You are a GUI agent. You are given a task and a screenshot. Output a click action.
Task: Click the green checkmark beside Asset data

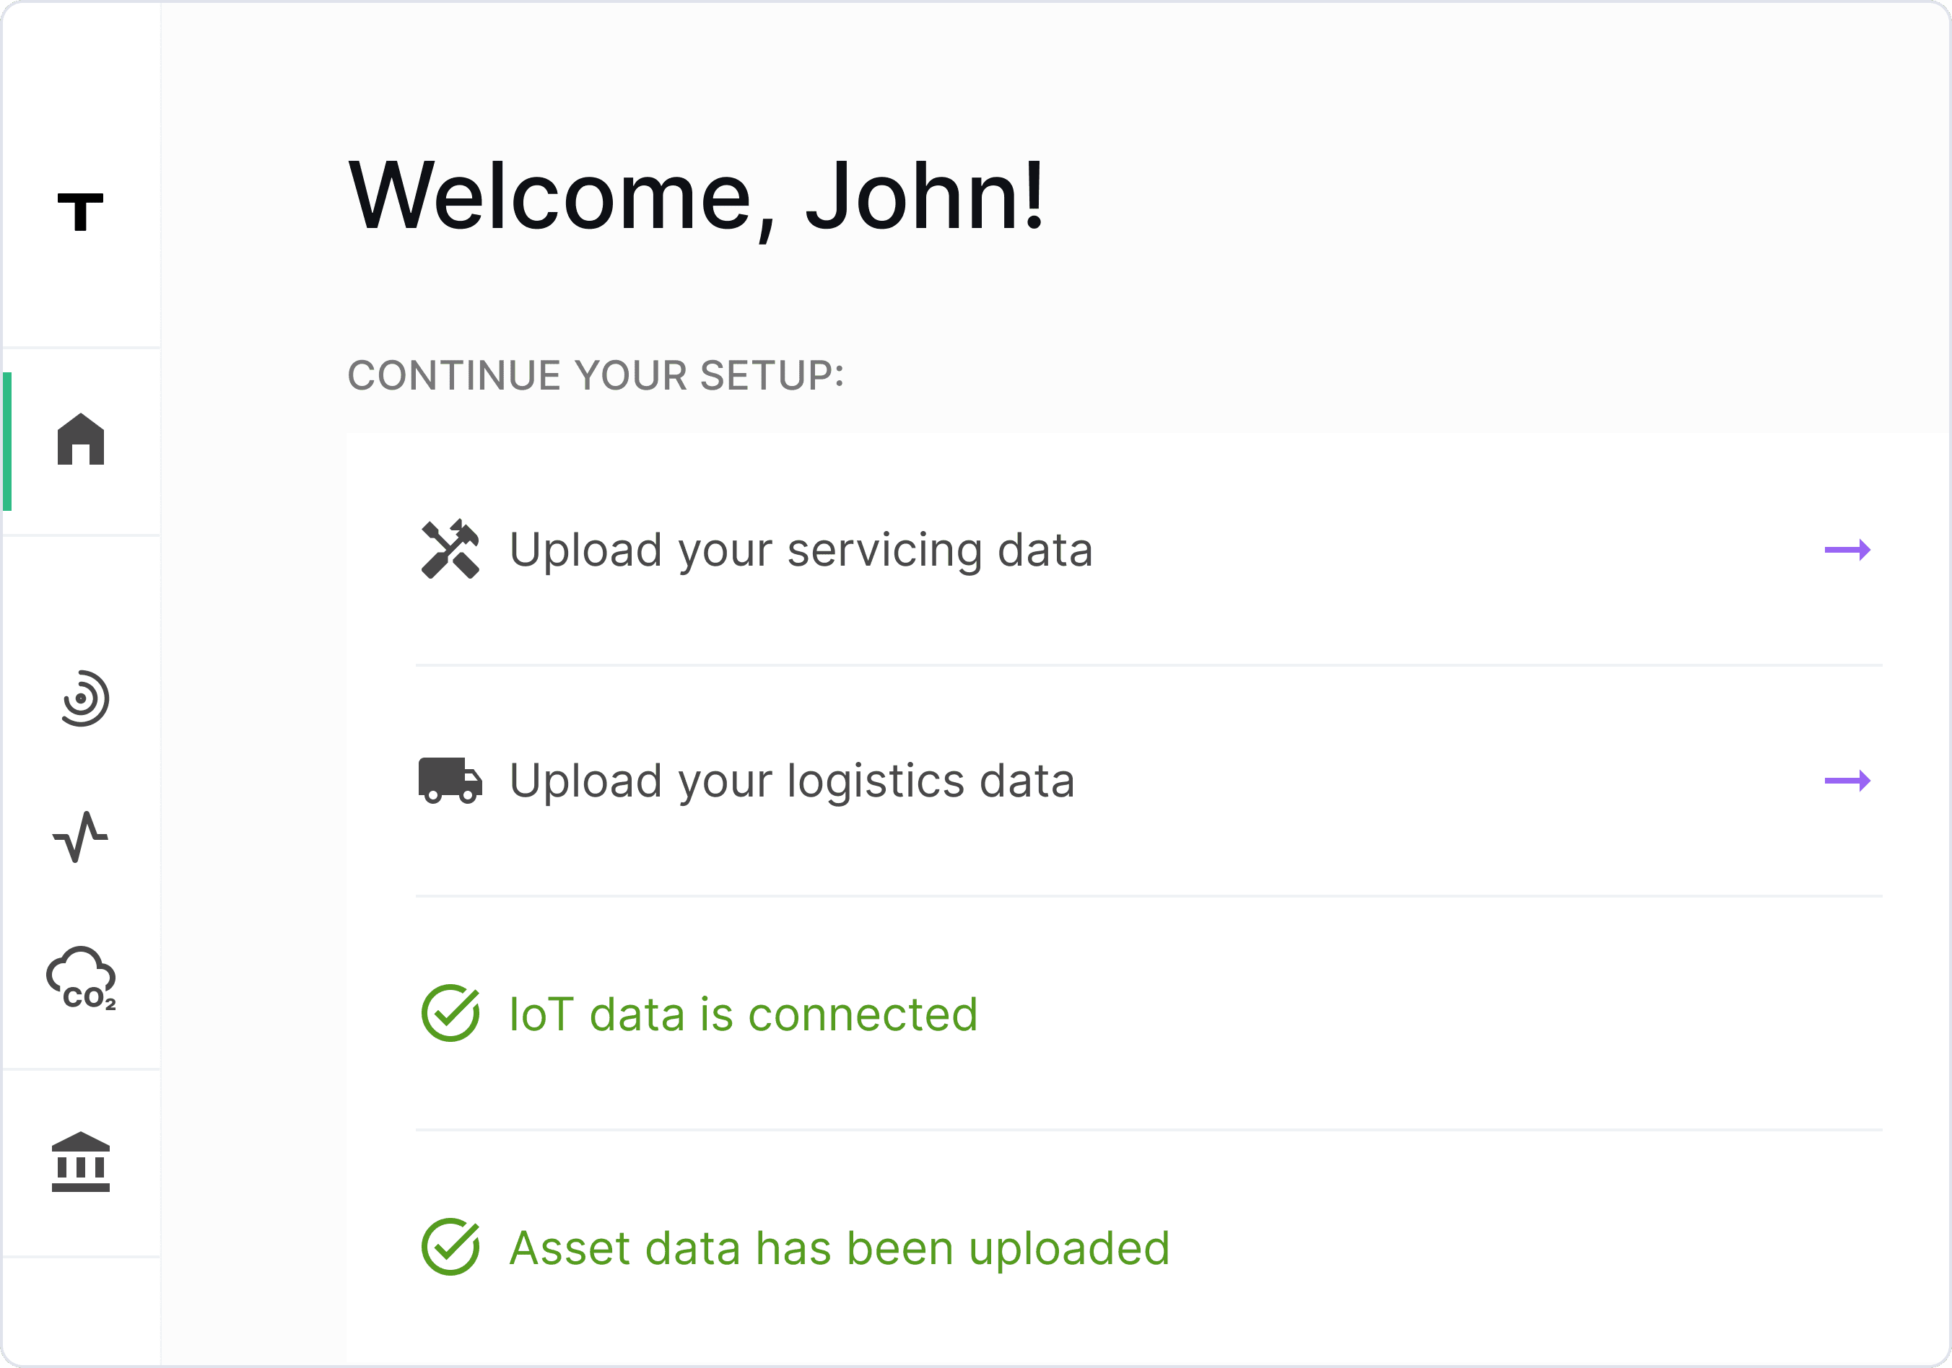(x=450, y=1247)
